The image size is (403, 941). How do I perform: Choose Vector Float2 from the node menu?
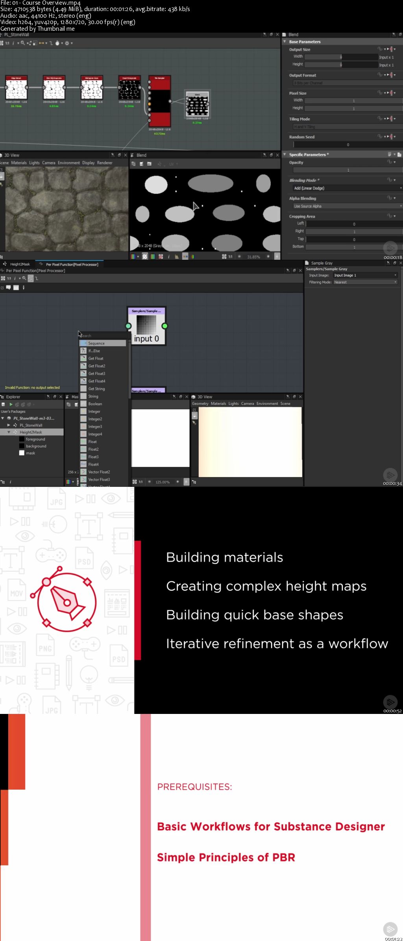point(103,472)
